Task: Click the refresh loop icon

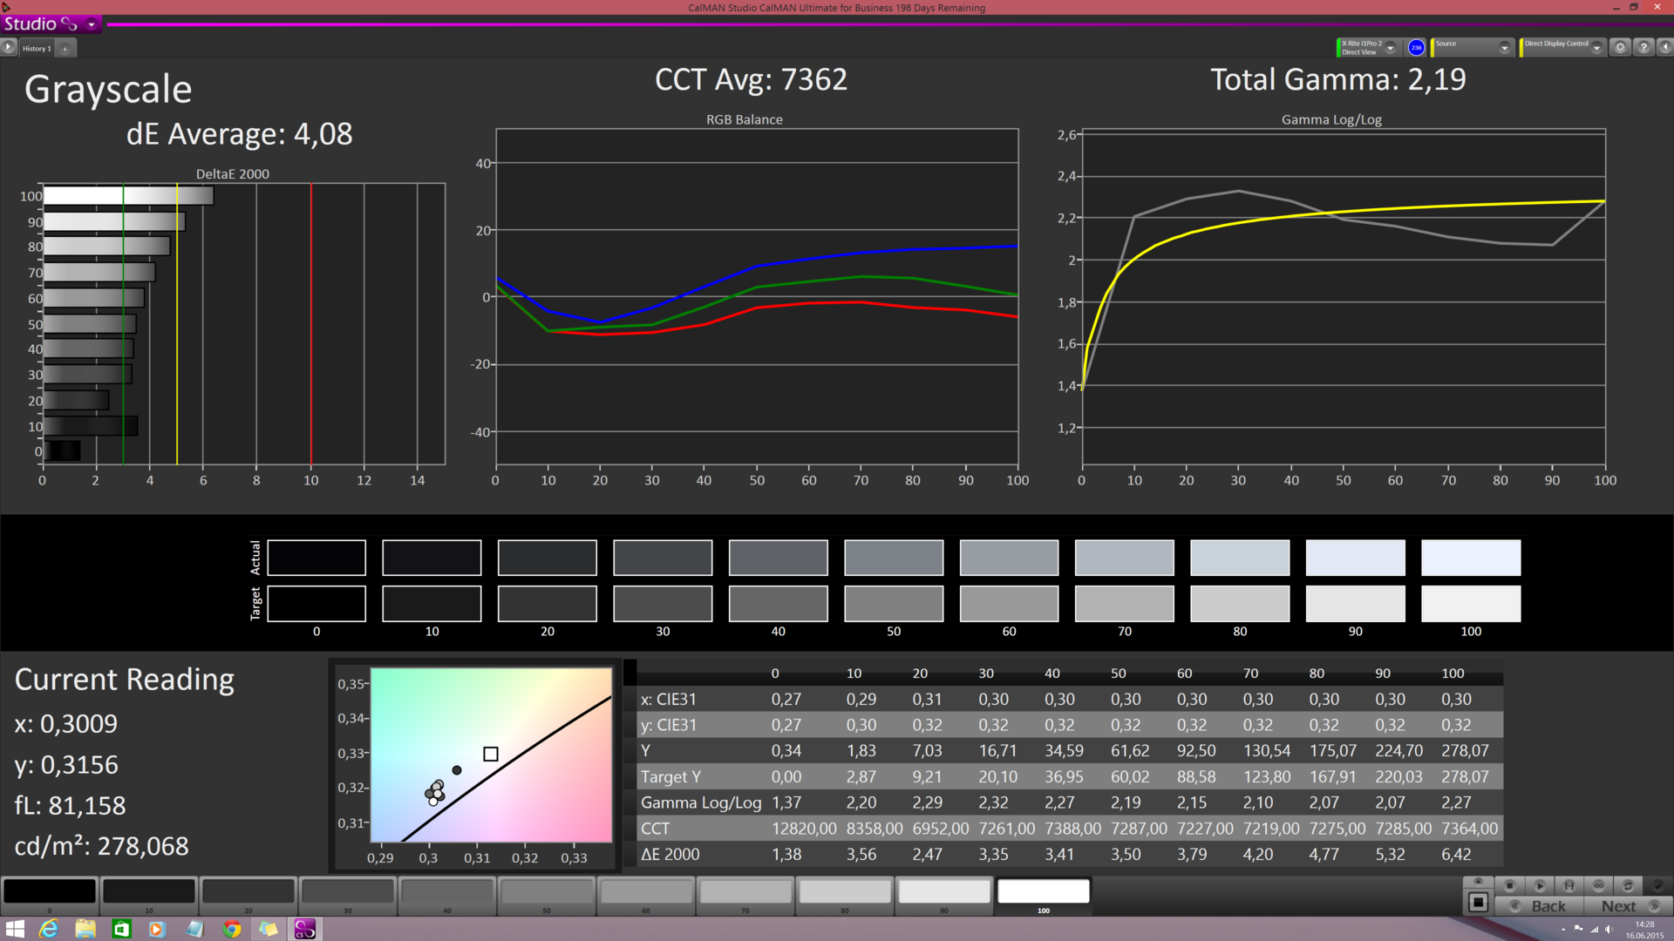Action: click(x=1628, y=886)
